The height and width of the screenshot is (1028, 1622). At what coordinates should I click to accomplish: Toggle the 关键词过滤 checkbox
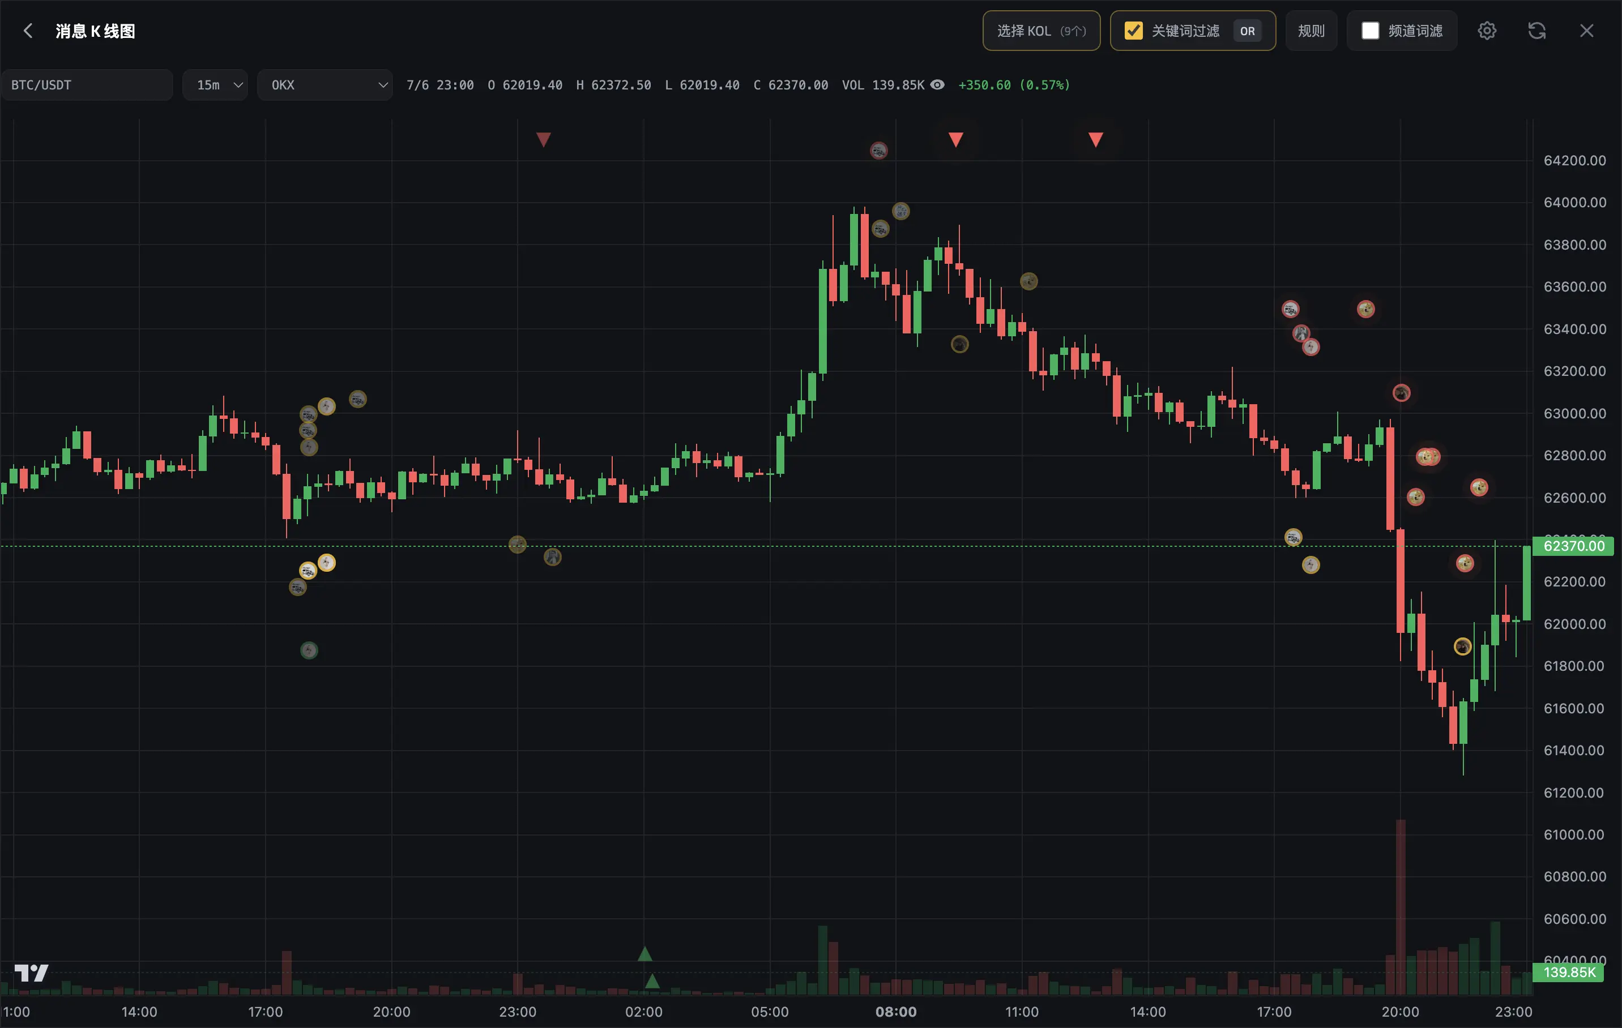click(x=1134, y=31)
